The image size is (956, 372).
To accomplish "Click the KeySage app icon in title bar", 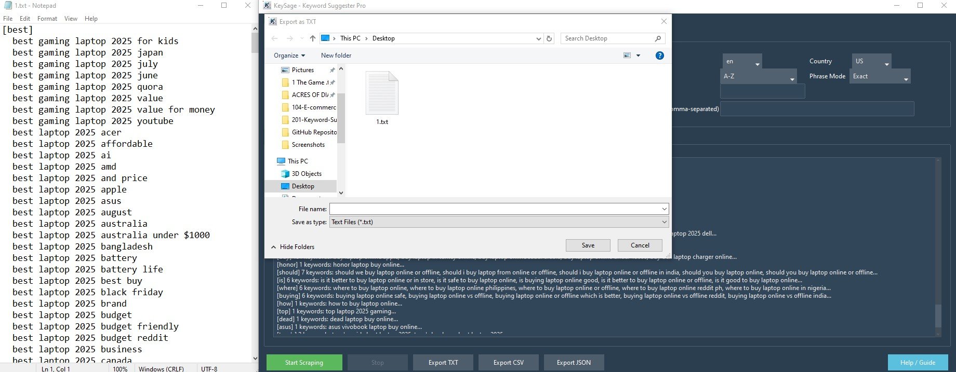I will click(267, 6).
